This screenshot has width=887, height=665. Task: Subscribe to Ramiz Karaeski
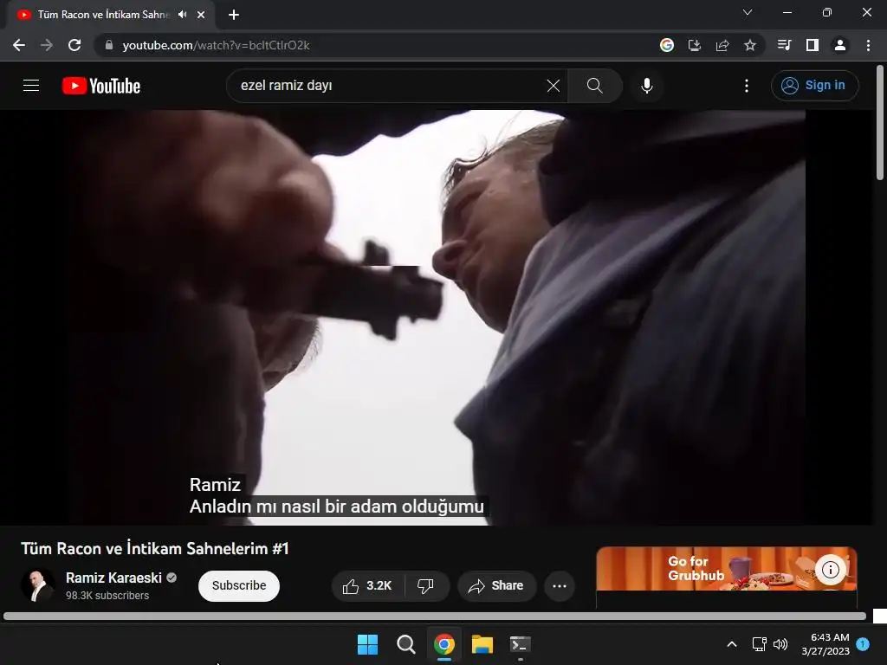(x=239, y=586)
